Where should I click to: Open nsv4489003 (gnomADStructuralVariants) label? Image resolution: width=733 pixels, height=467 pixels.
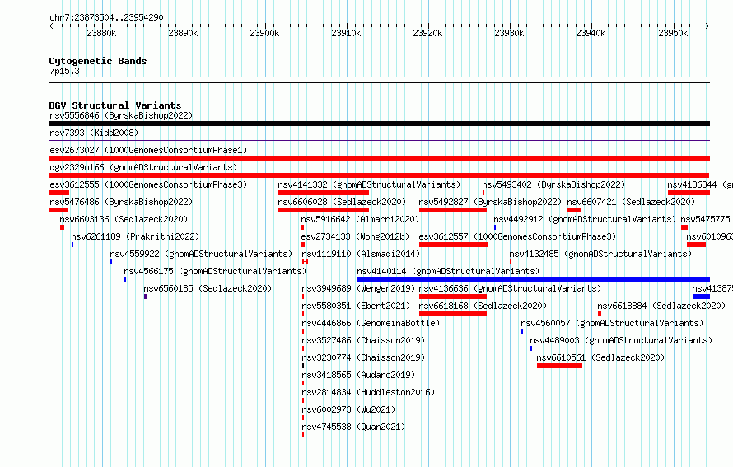621,340
